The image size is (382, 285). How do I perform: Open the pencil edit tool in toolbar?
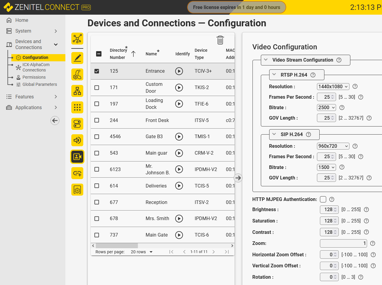coord(77,58)
